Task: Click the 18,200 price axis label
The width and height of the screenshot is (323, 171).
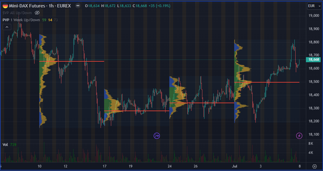Action: point(314,121)
